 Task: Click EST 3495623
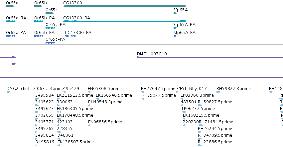click(37, 112)
